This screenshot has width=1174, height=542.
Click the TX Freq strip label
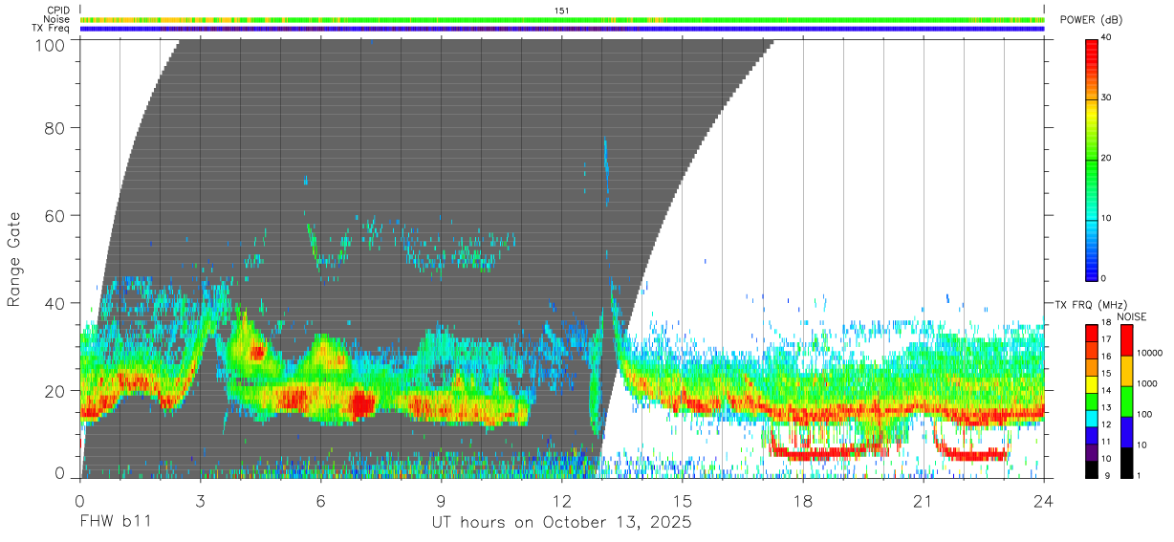(50, 28)
